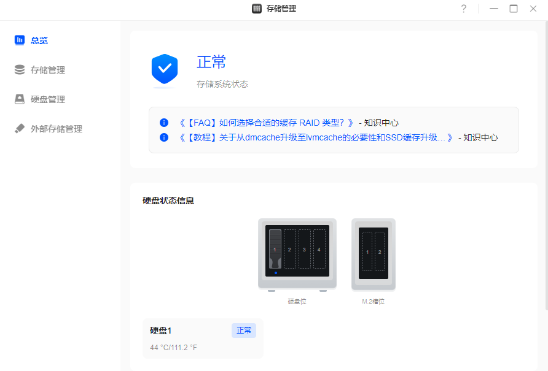Click the 正常 badge on 硬盘1 card
The width and height of the screenshot is (548, 371).
[x=244, y=331]
